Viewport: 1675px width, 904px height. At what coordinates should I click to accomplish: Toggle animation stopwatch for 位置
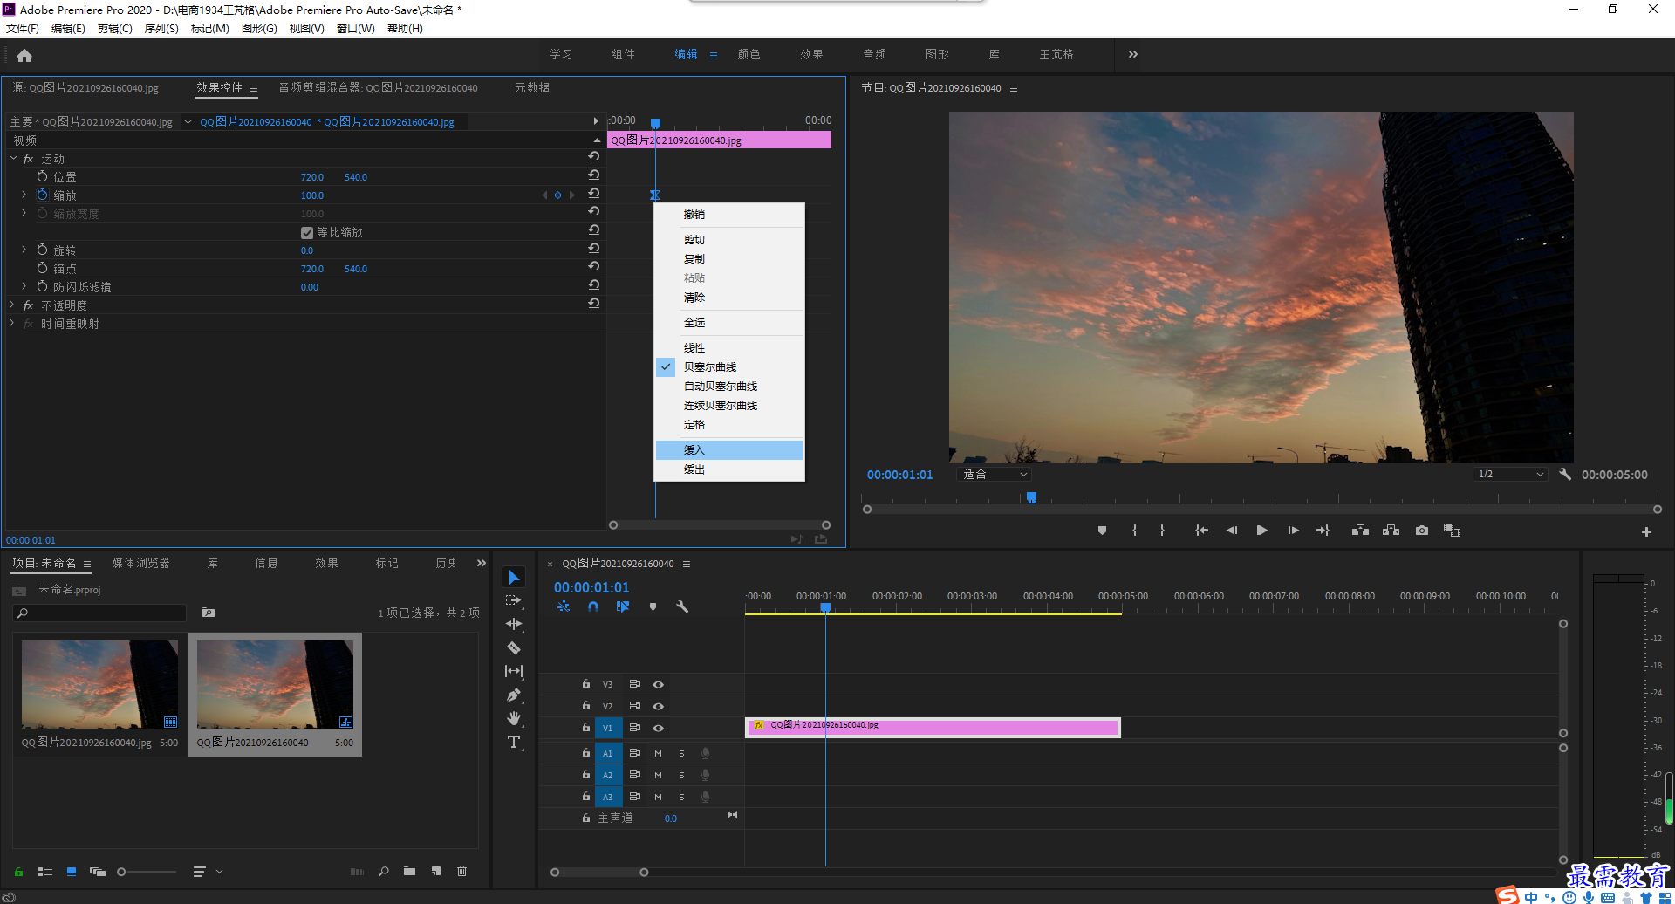42,176
